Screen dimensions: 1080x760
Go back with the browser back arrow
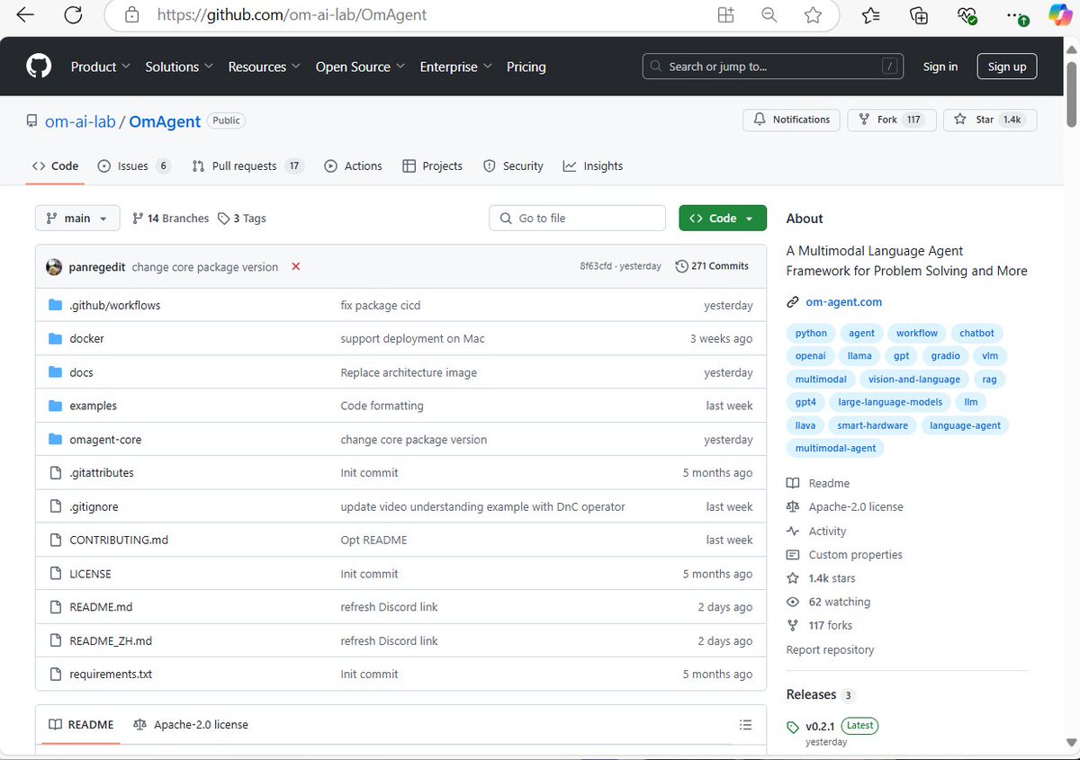[25, 15]
